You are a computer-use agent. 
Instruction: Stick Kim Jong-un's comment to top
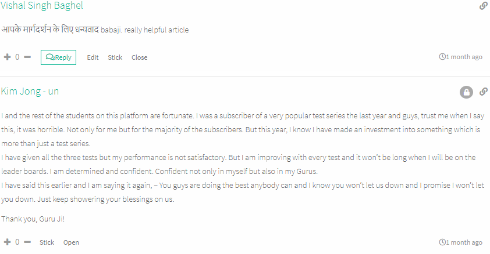pyautogui.click(x=47, y=242)
